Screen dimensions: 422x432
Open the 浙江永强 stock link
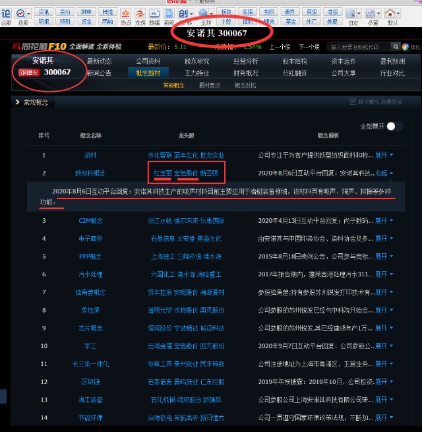[160, 221]
